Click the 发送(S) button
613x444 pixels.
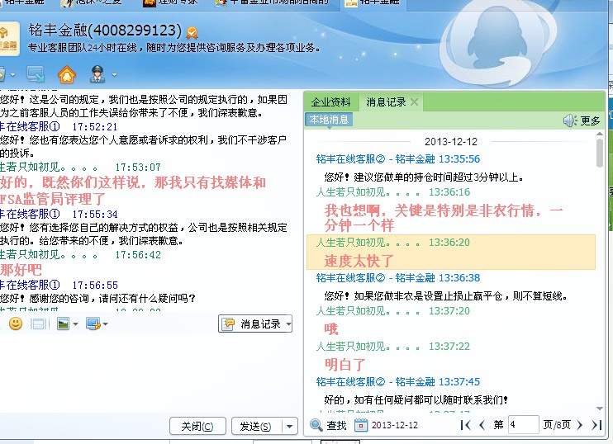pyautogui.click(x=256, y=426)
